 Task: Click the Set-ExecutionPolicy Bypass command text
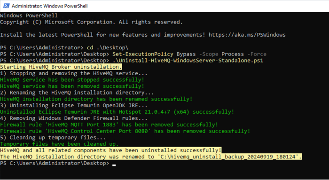tap(189, 54)
